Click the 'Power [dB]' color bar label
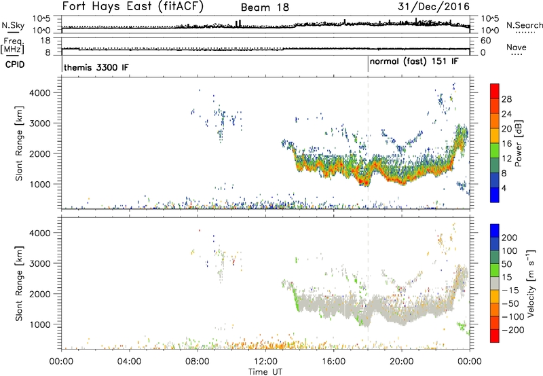 [519, 143]
